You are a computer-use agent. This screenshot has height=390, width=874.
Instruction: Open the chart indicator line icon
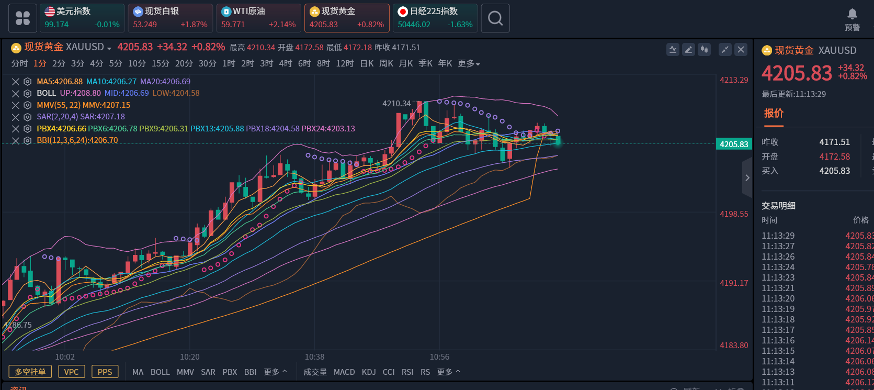click(x=673, y=50)
